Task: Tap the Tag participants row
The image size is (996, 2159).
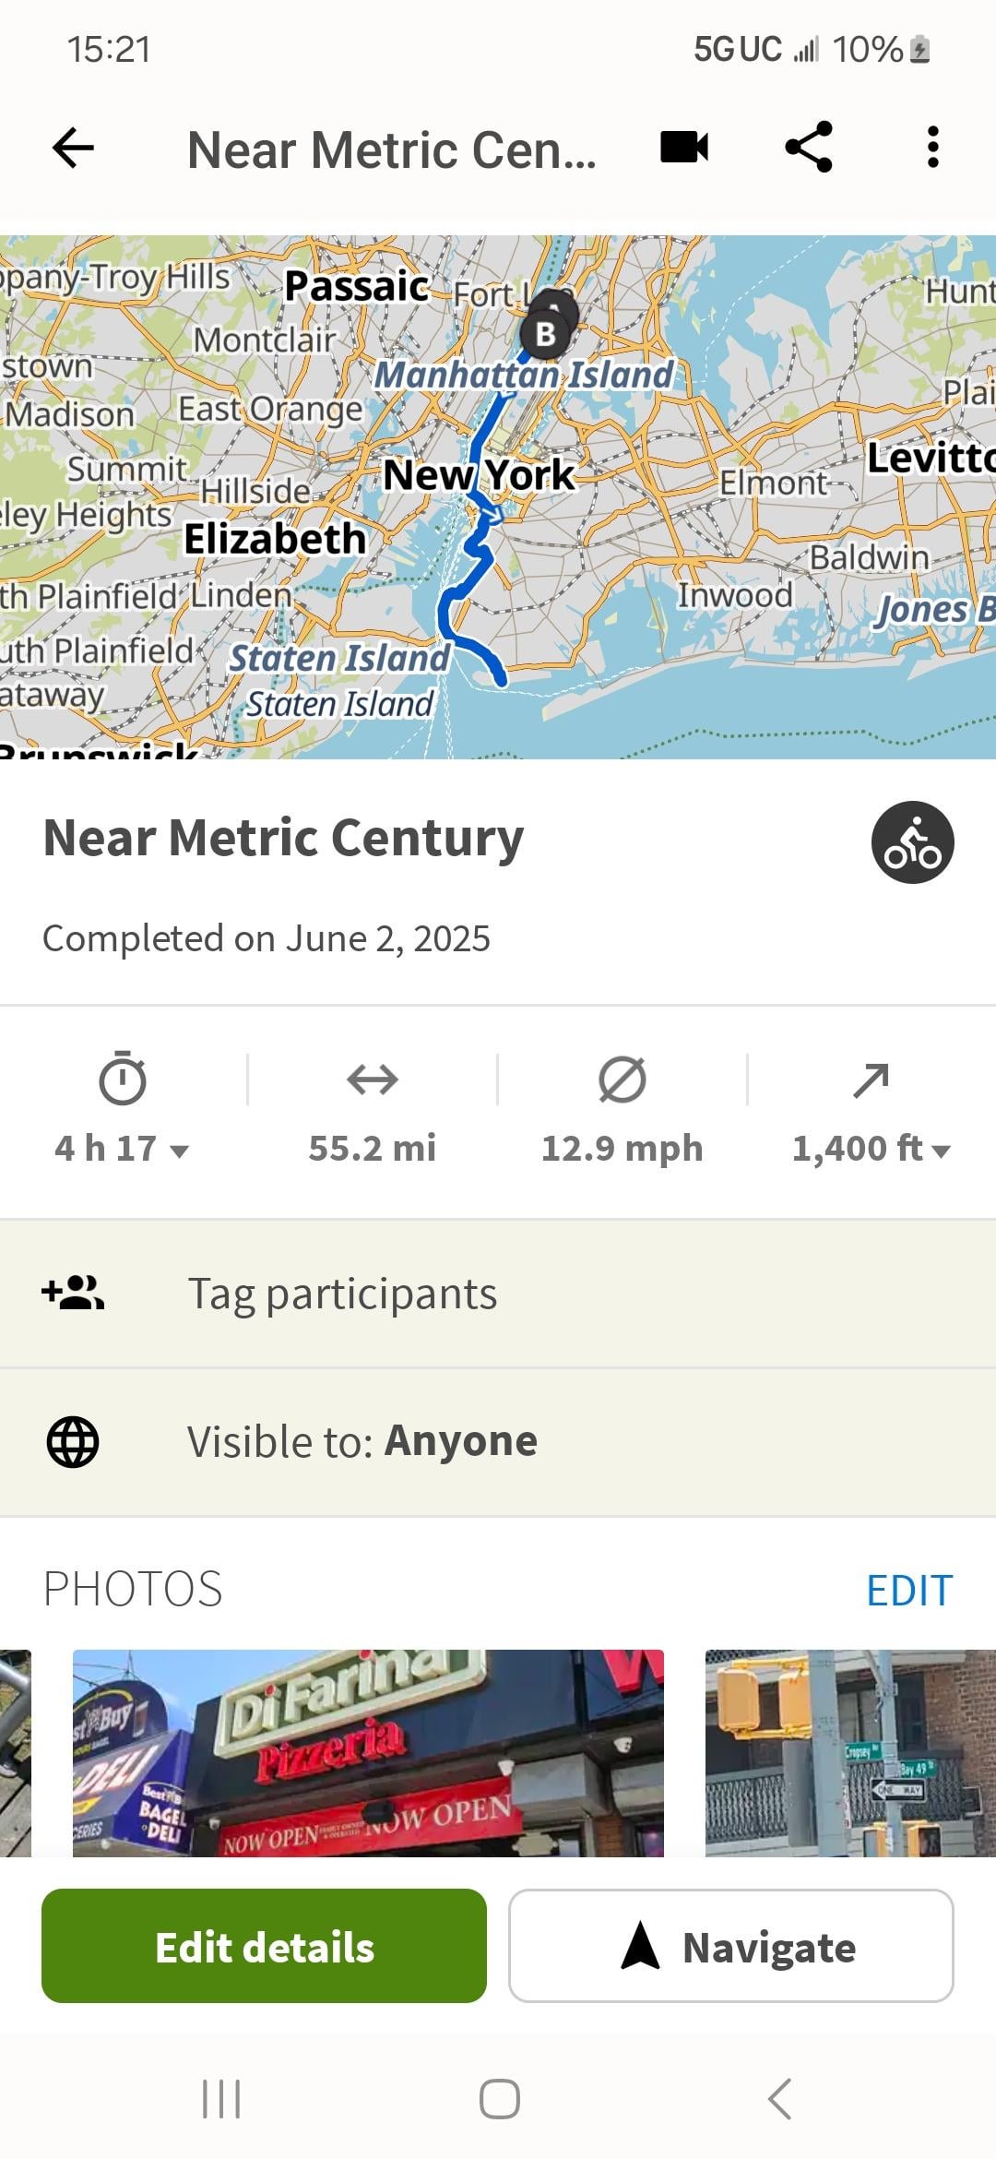Action: 498,1293
